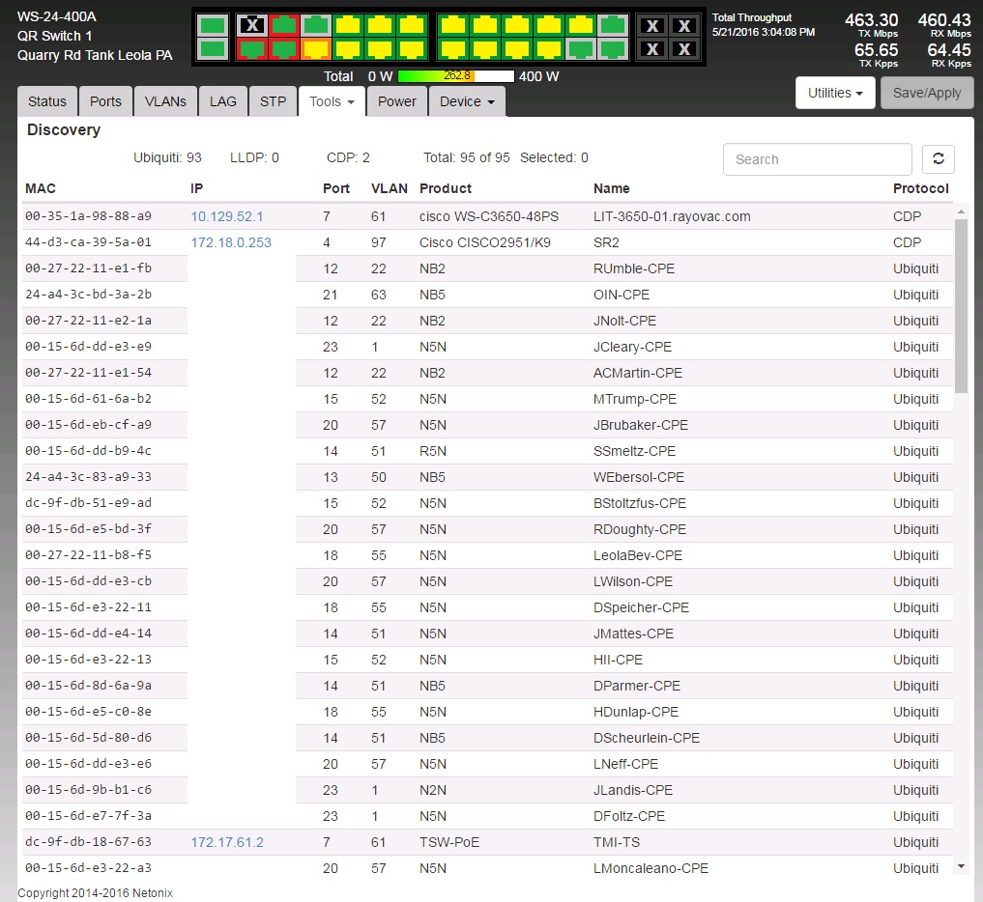This screenshot has width=983, height=902.
Task: Switch to the Status tab
Action: (x=47, y=101)
